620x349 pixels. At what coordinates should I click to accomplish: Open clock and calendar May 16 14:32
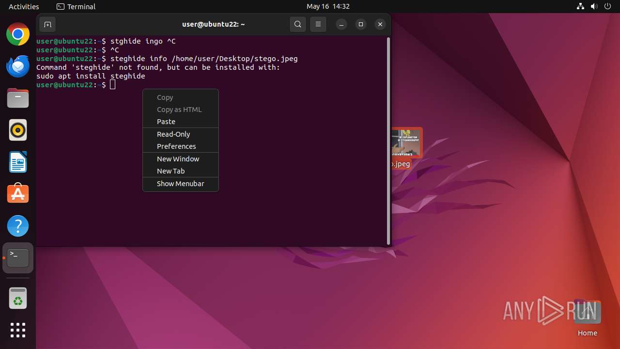pos(328,6)
